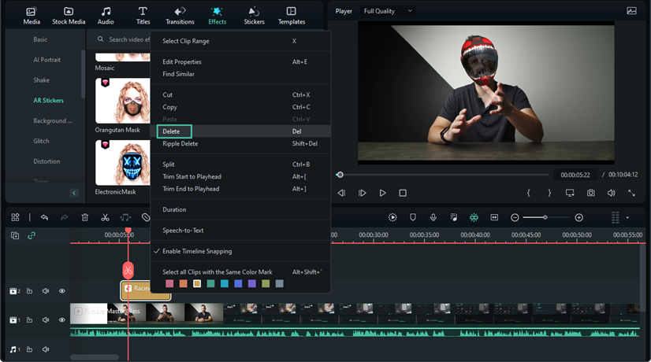Pick the teal green color mark swatch
Image resolution: width=651 pixels, height=362 pixels.
[x=211, y=283]
